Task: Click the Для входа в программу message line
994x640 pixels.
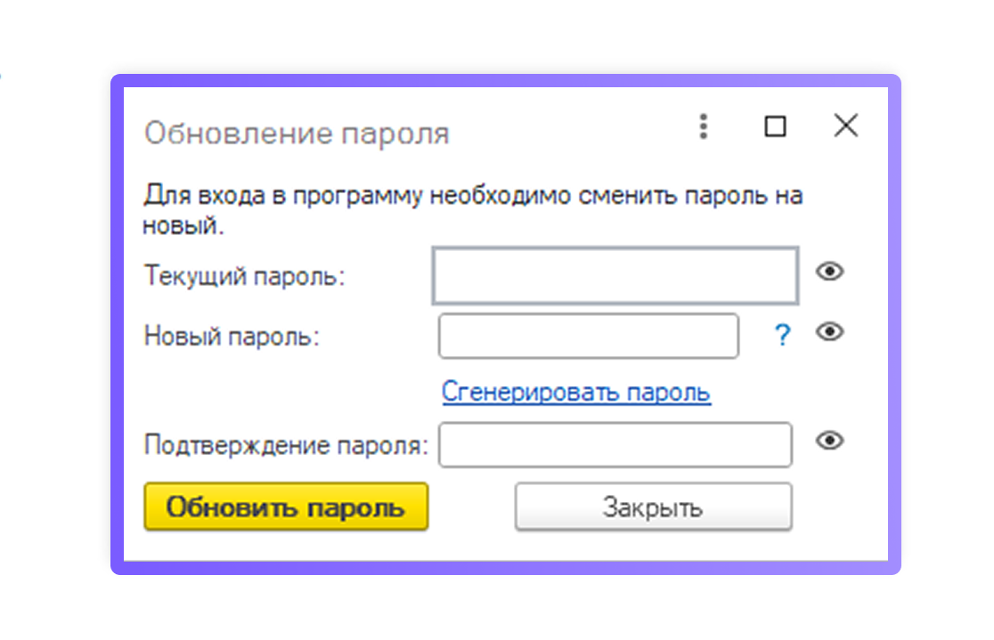Action: [x=473, y=196]
